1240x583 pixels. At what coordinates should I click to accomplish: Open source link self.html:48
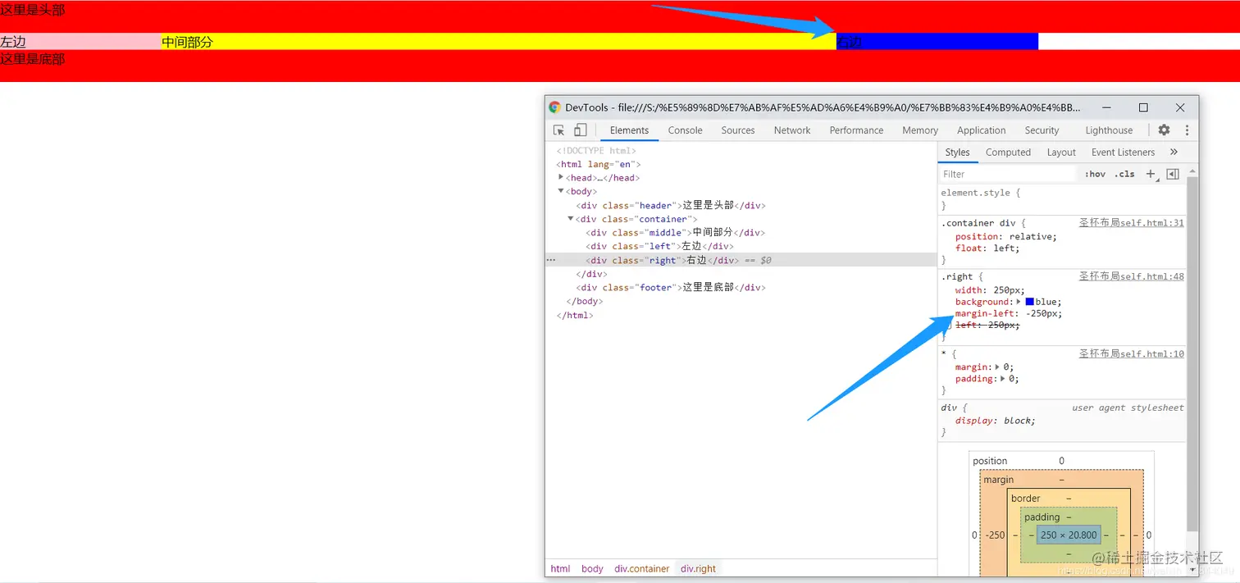pyautogui.click(x=1132, y=276)
